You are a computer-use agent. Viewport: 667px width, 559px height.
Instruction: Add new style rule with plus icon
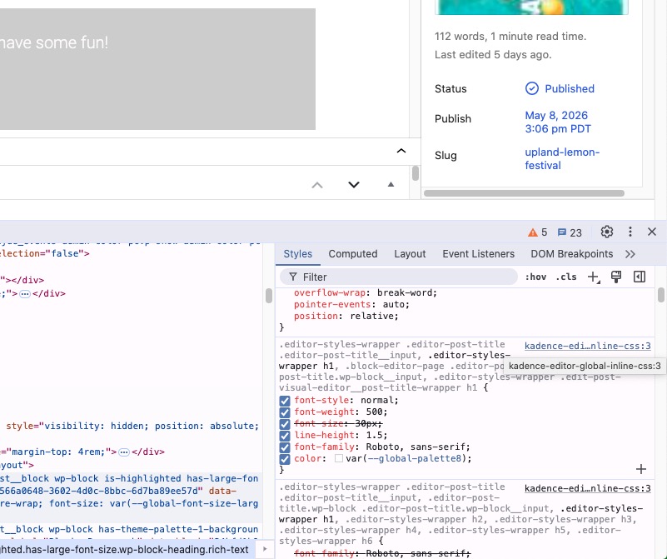point(593,277)
